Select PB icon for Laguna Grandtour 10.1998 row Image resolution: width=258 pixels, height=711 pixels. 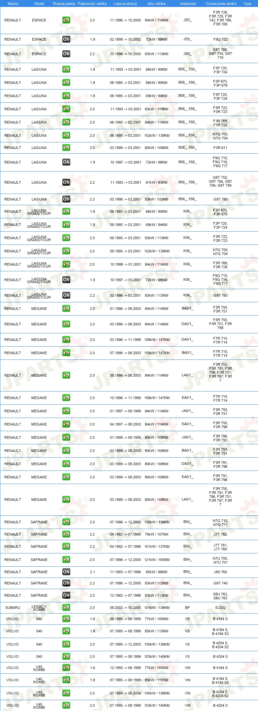(66, 264)
